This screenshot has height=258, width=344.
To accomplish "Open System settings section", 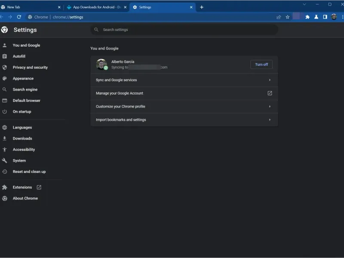I will pos(19,160).
